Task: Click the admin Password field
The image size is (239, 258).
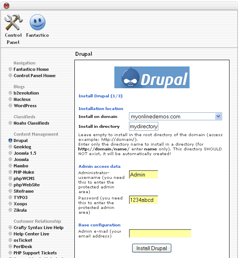Action: click(143, 200)
